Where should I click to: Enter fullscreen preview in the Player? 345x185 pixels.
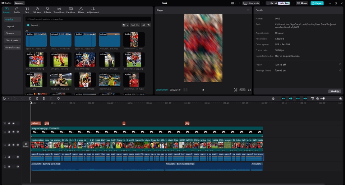click(249, 90)
